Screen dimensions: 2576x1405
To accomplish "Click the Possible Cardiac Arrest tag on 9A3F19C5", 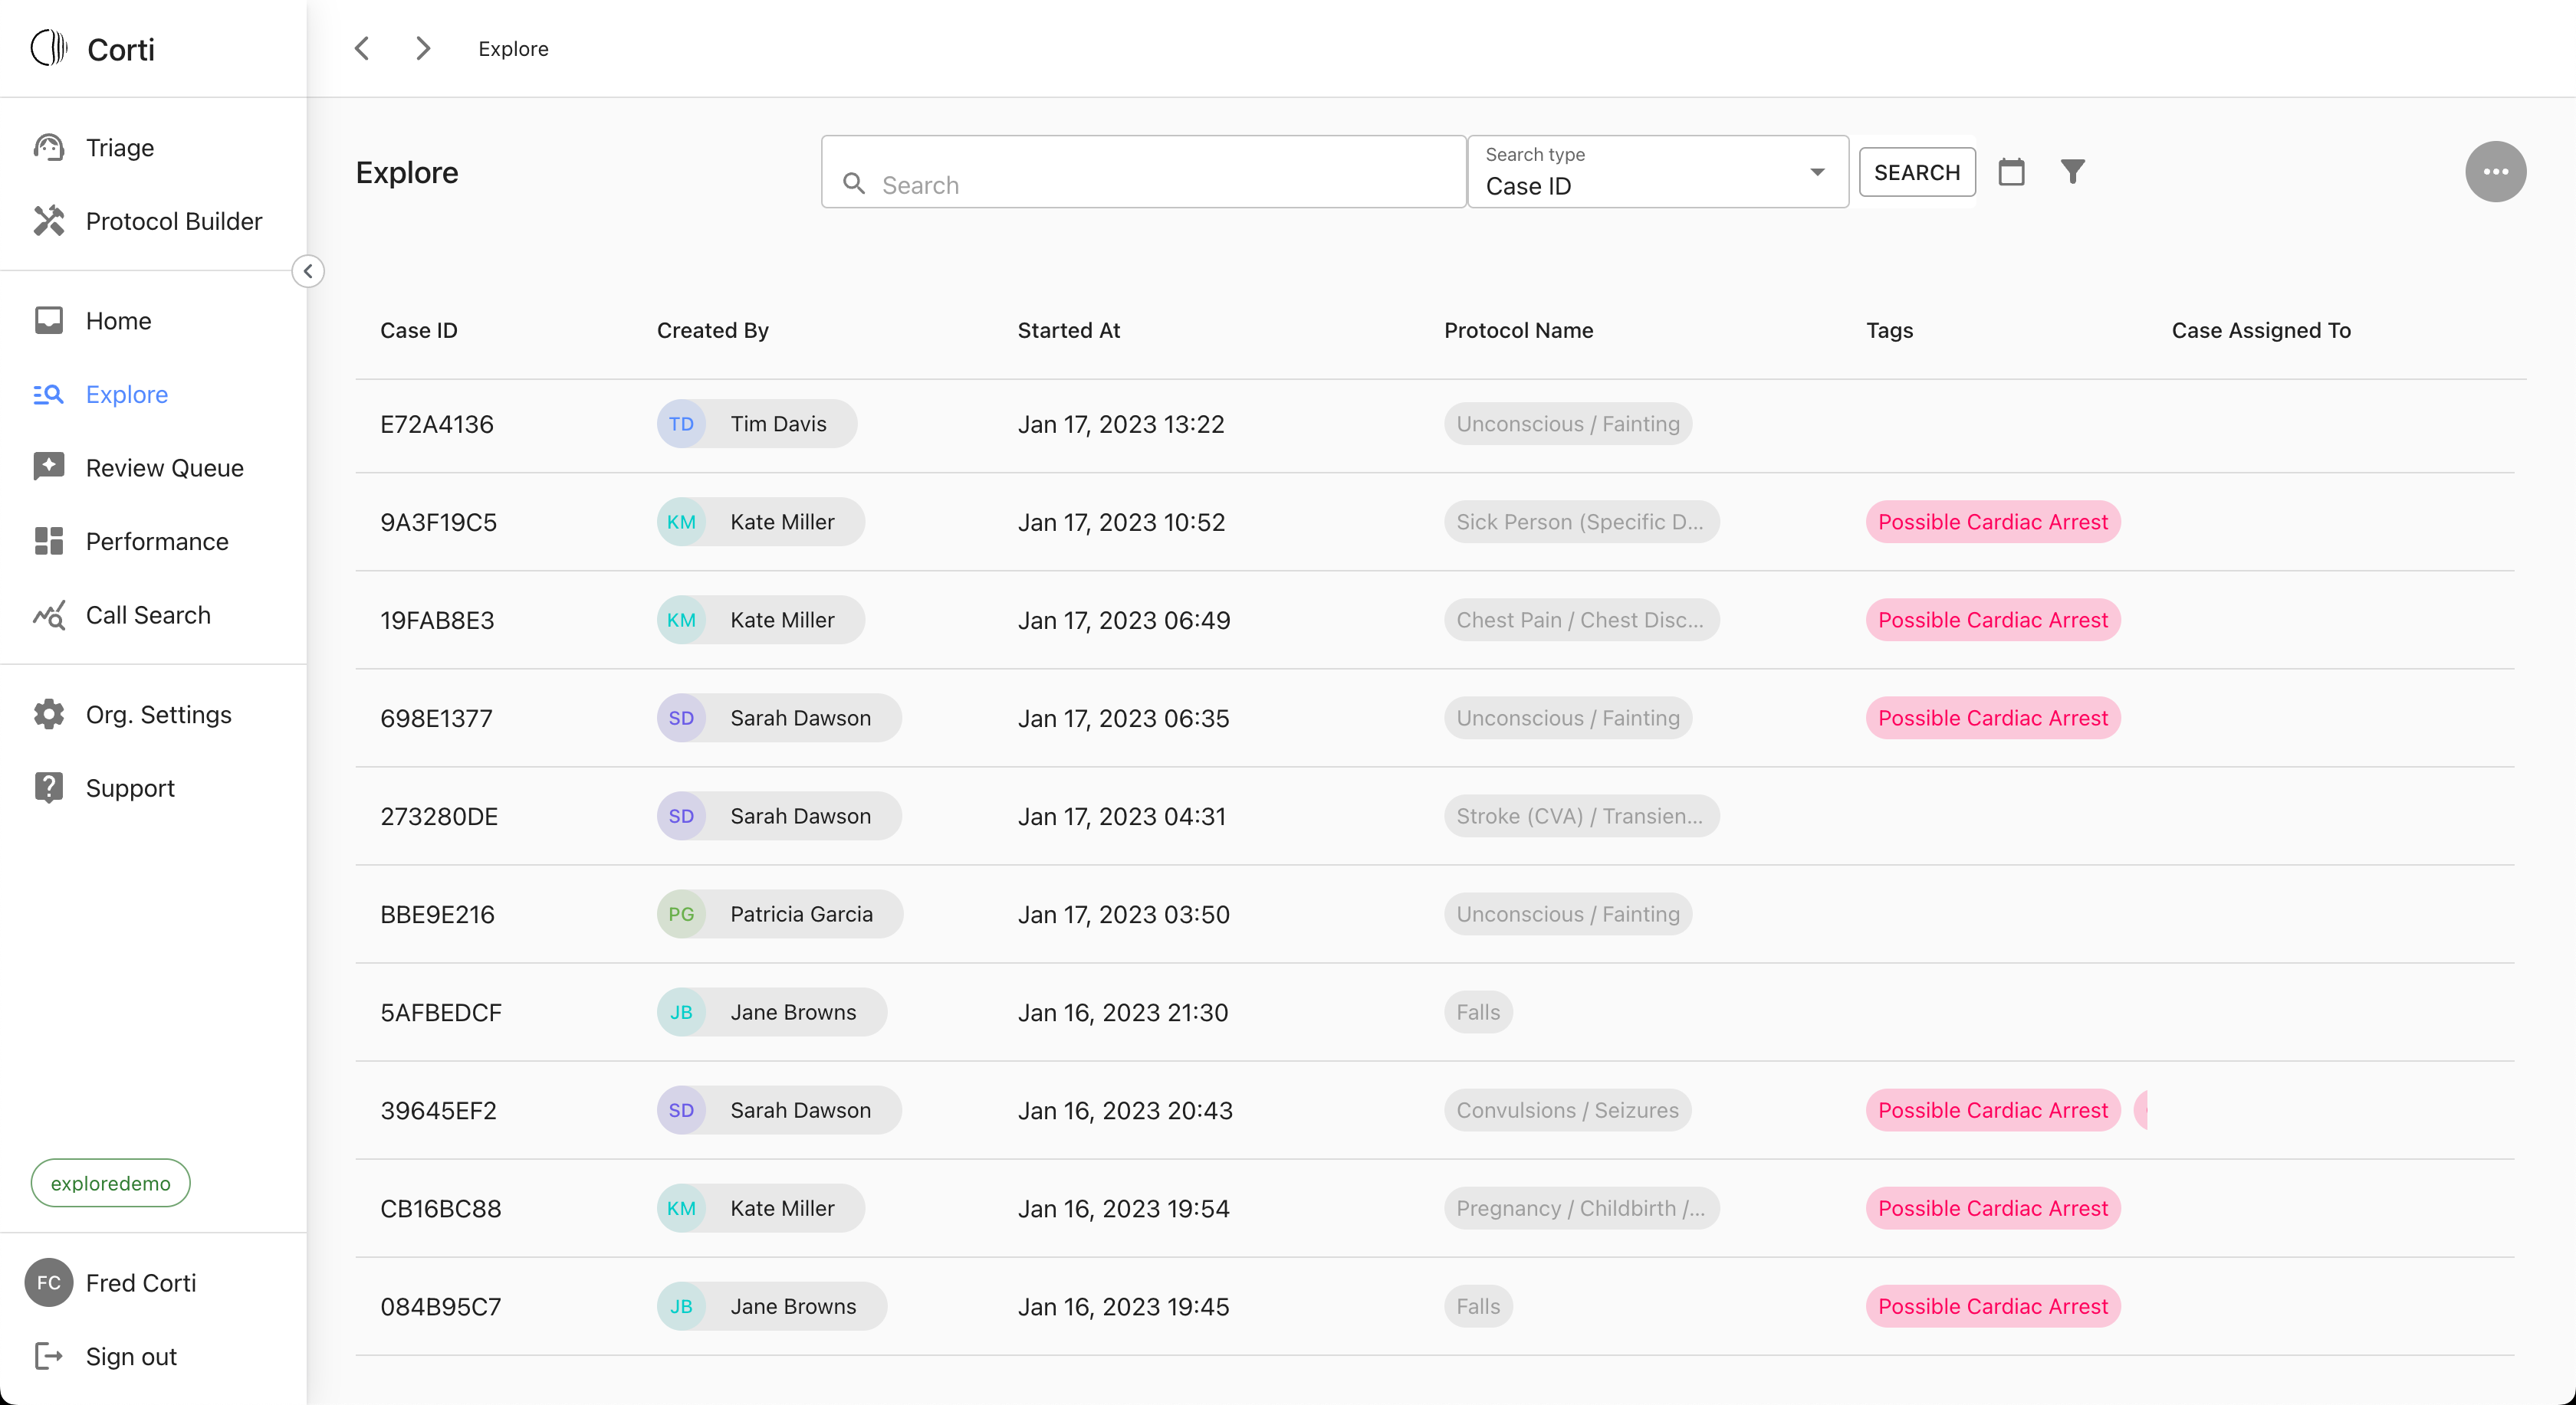I will (x=1992, y=522).
